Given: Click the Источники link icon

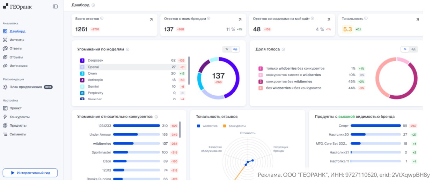Looking at the screenshot, I should coord(5,66).
